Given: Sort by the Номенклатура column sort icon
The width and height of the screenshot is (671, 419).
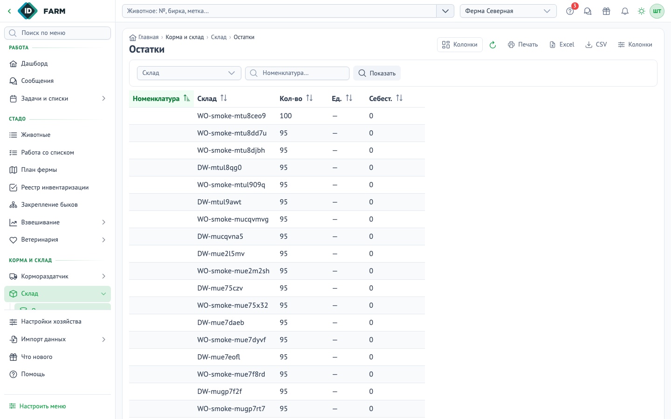Looking at the screenshot, I should tap(187, 98).
